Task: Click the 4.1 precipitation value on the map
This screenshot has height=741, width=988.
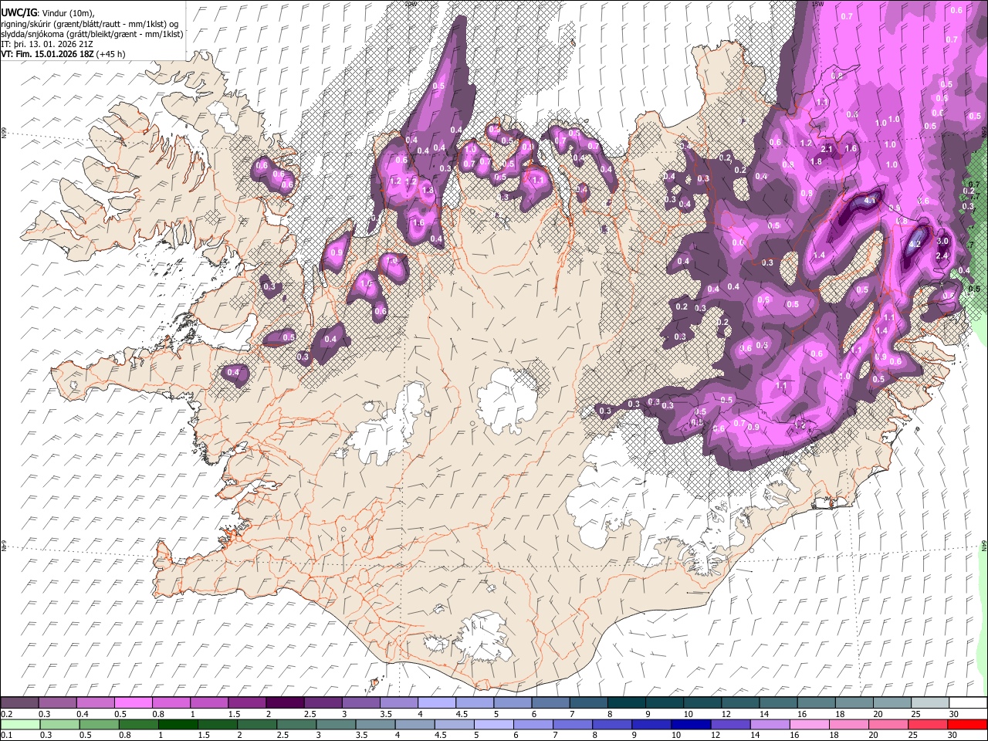Action: 871,201
